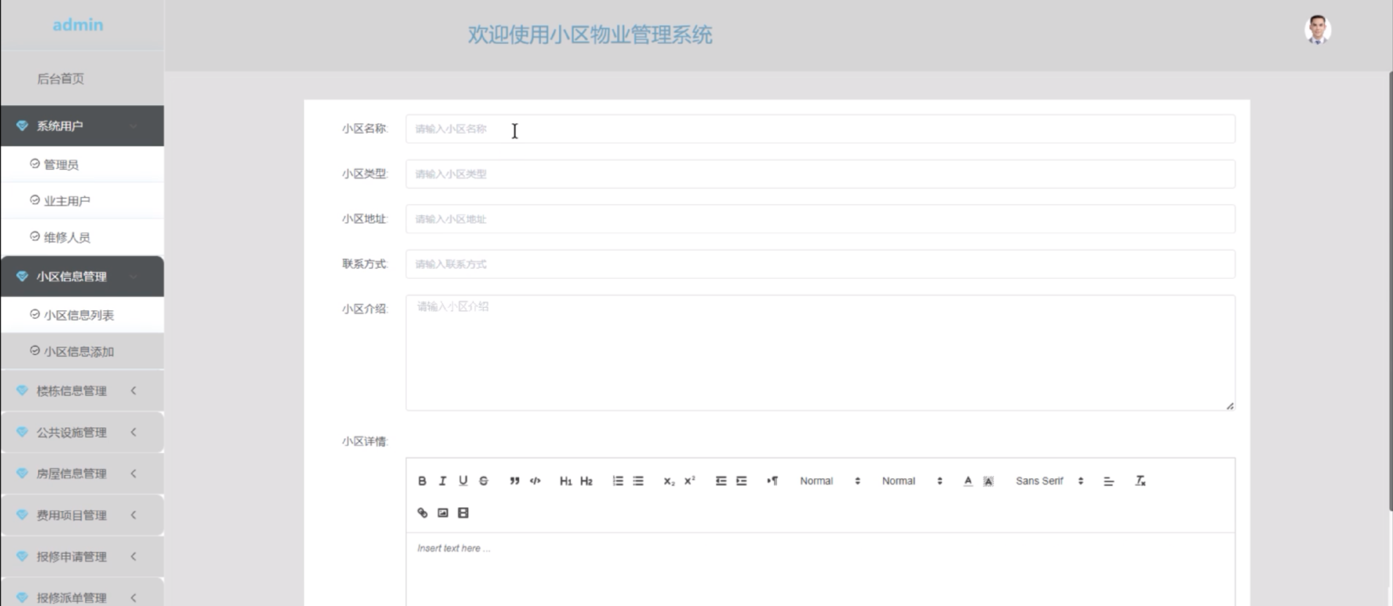Toggle subscript formatting
Image resolution: width=1393 pixels, height=606 pixels.
coord(669,480)
